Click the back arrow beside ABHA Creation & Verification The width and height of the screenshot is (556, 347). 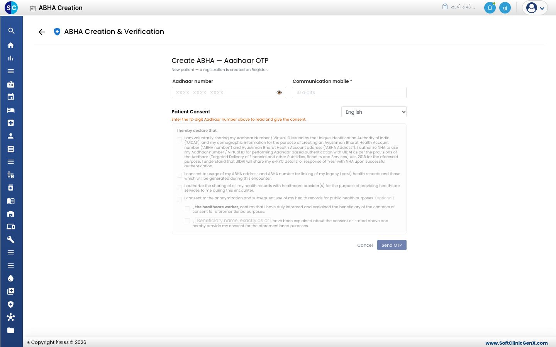coord(42,32)
